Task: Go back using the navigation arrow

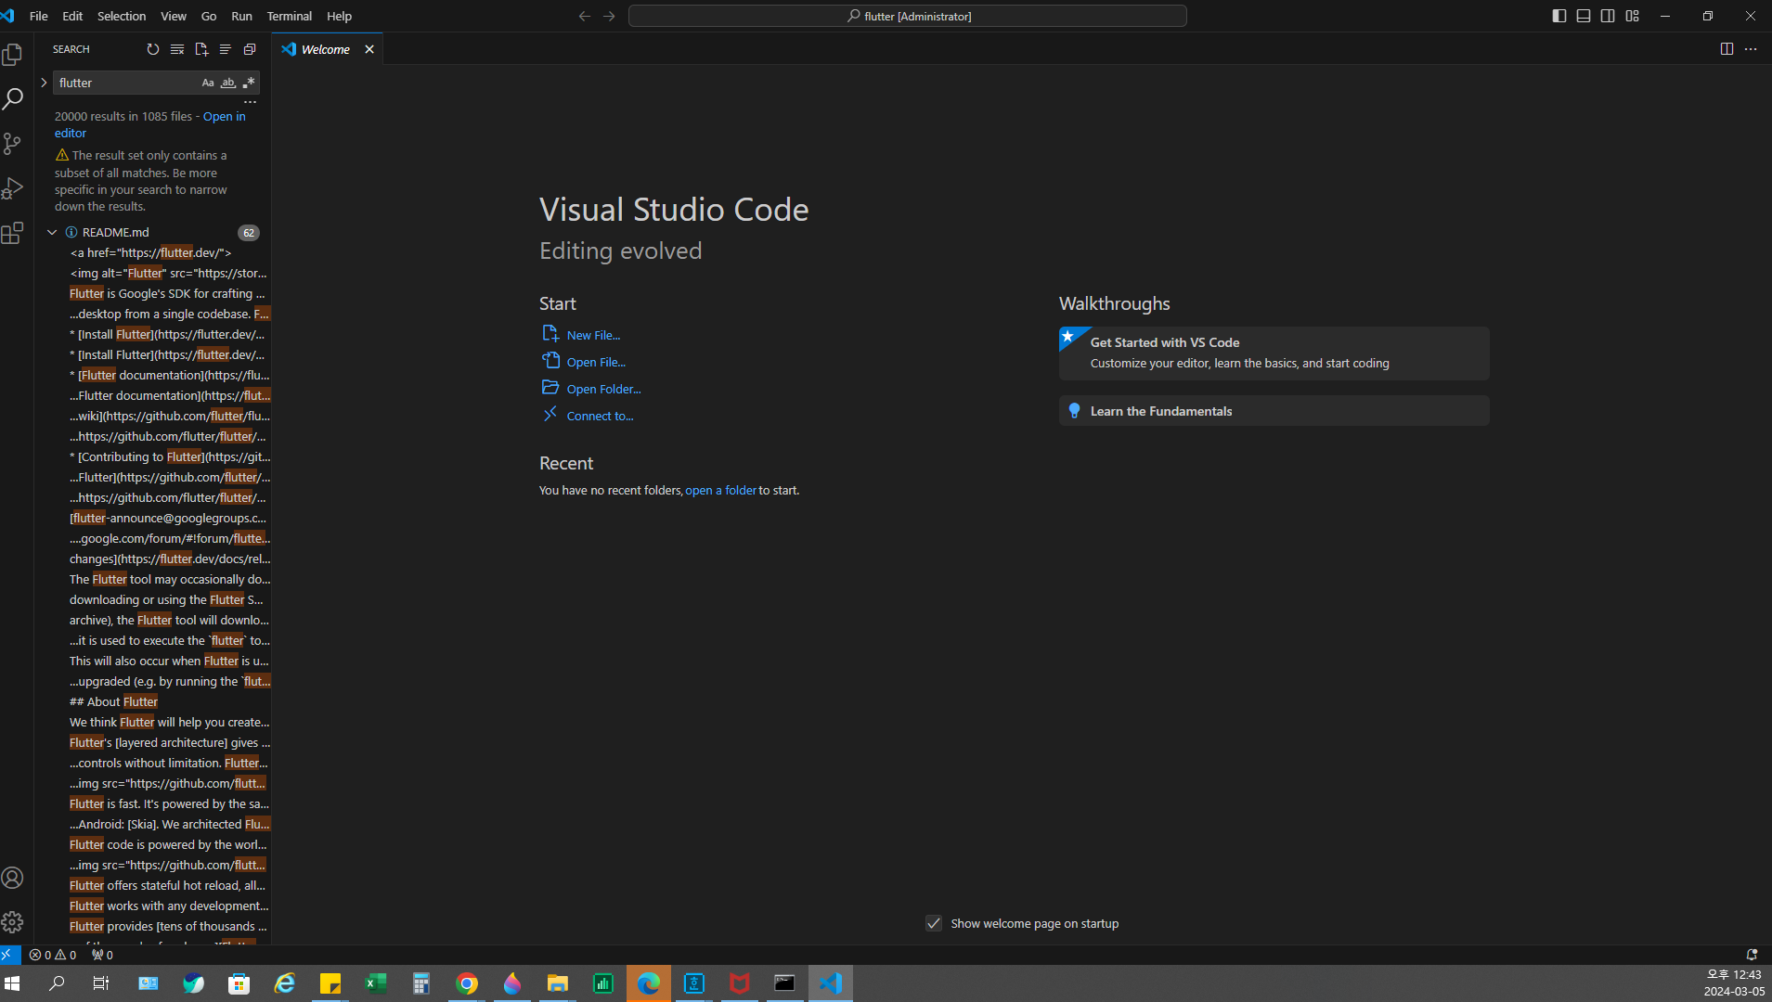Action: 585,16
